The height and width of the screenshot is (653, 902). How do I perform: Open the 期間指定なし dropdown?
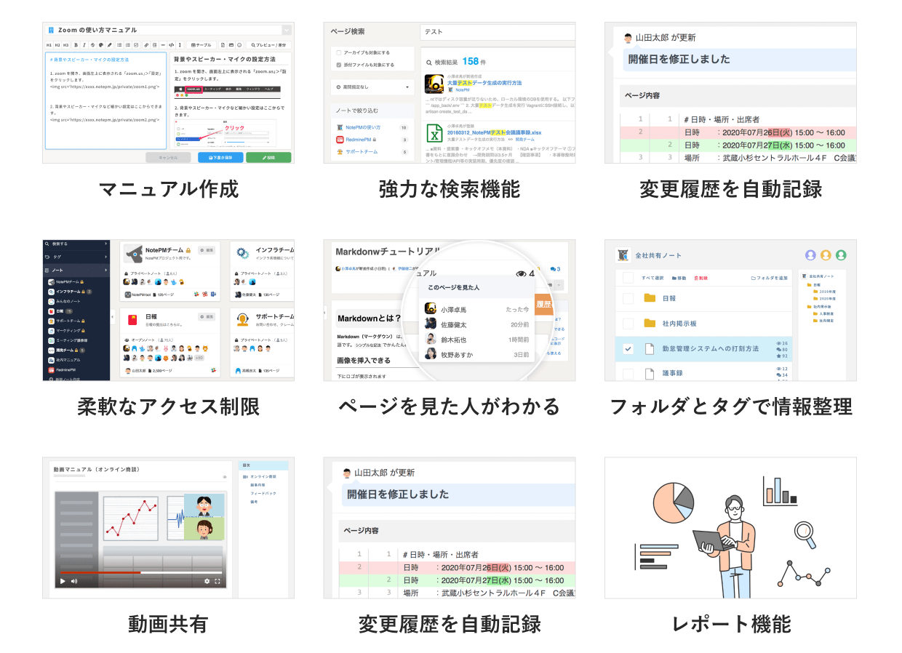(372, 87)
